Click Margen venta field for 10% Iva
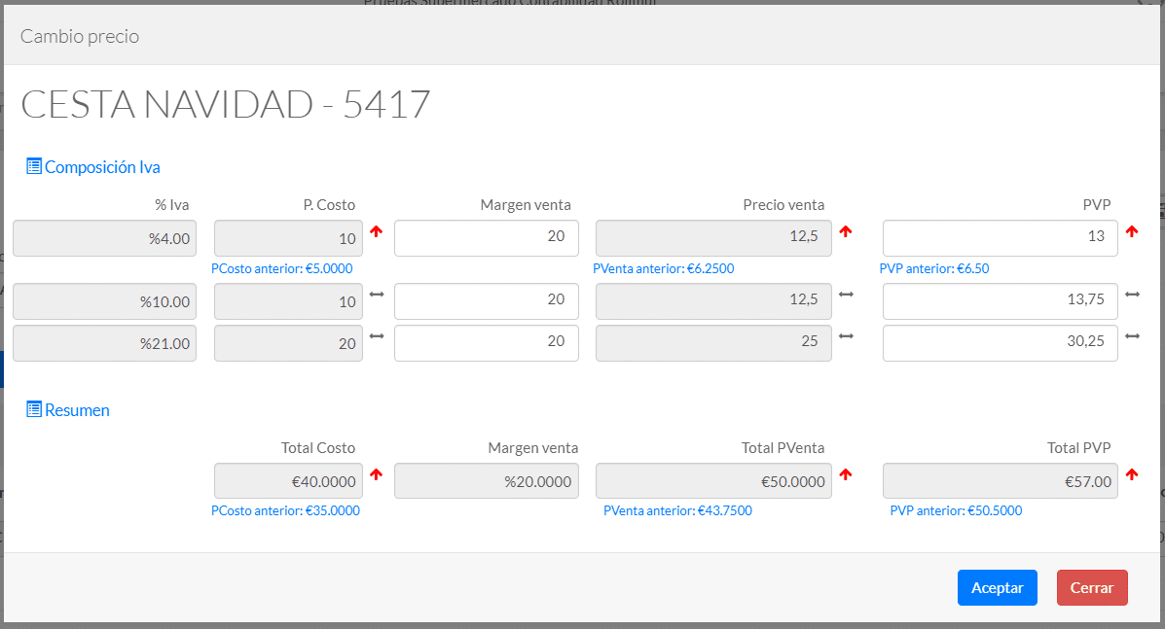 486,301
